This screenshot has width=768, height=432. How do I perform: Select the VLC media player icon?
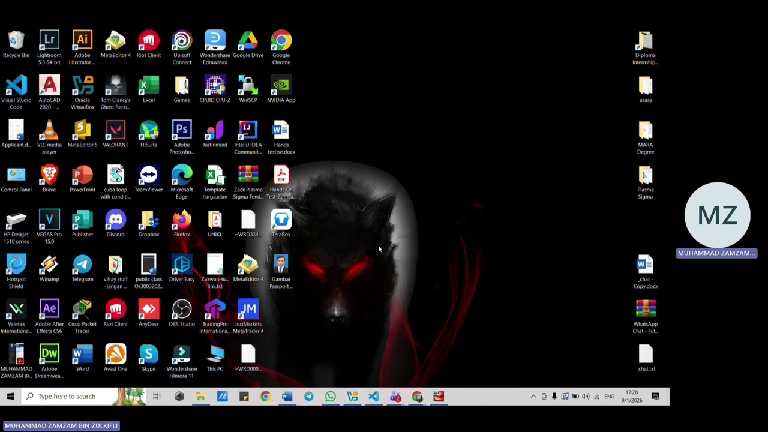(49, 138)
